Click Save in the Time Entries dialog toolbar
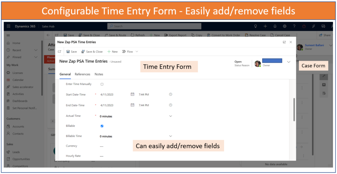 [x=71, y=52]
